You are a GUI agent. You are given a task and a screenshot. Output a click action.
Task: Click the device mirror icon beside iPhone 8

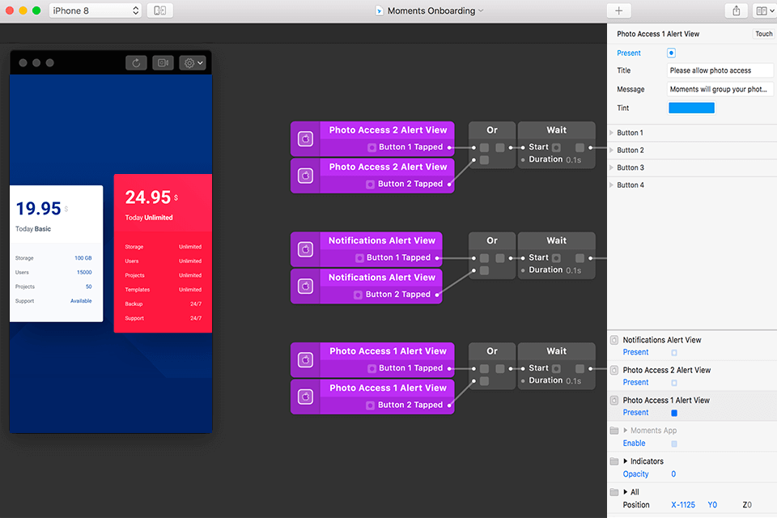[159, 11]
